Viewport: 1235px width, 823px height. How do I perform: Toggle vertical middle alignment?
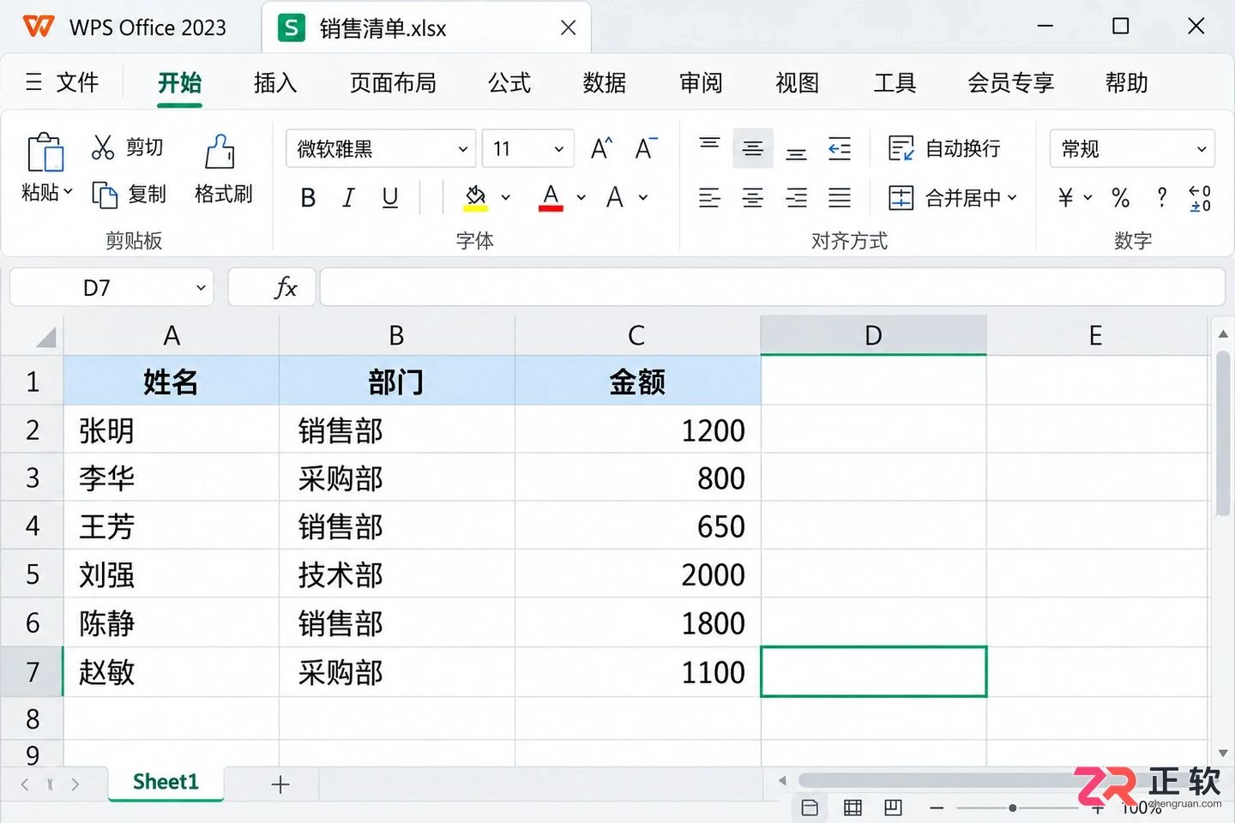753,148
